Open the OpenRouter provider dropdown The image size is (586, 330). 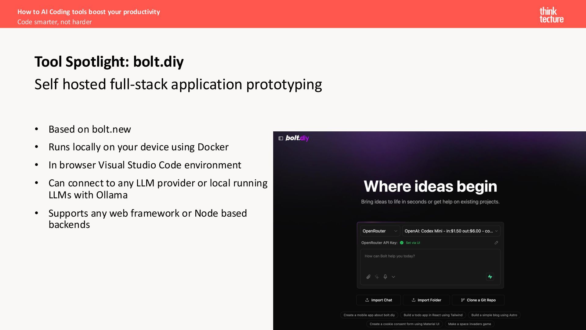(x=380, y=231)
